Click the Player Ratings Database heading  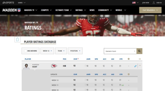point(40,42)
